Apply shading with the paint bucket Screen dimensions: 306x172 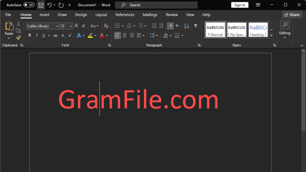[x=166, y=35]
